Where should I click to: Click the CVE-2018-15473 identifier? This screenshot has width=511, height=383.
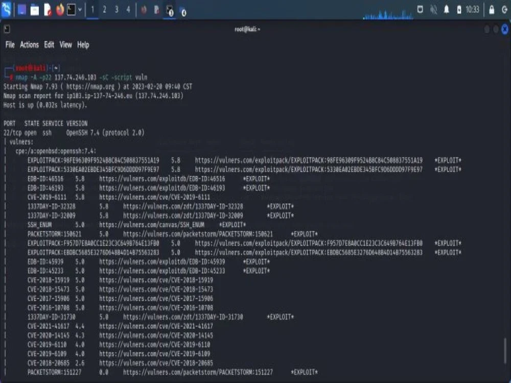click(48, 289)
